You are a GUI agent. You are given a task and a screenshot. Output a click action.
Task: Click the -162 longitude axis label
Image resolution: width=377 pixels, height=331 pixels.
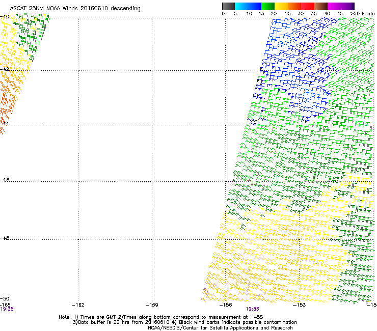point(78,305)
